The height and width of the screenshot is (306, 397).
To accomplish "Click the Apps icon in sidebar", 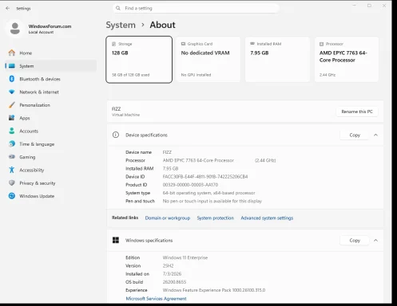I will [x=12, y=118].
